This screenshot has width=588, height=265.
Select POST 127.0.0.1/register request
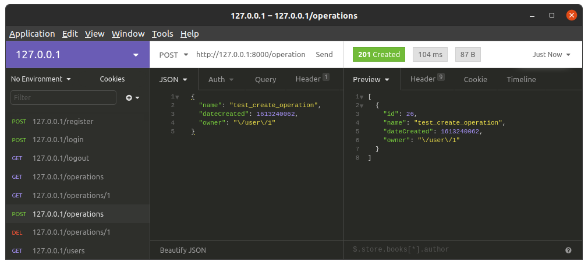[x=77, y=122]
